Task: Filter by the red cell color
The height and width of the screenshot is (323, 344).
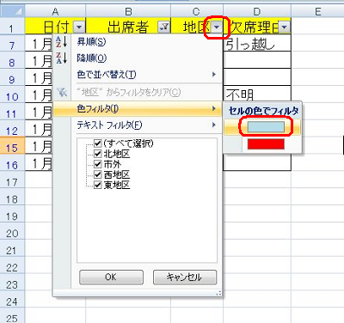Action: tap(266, 143)
